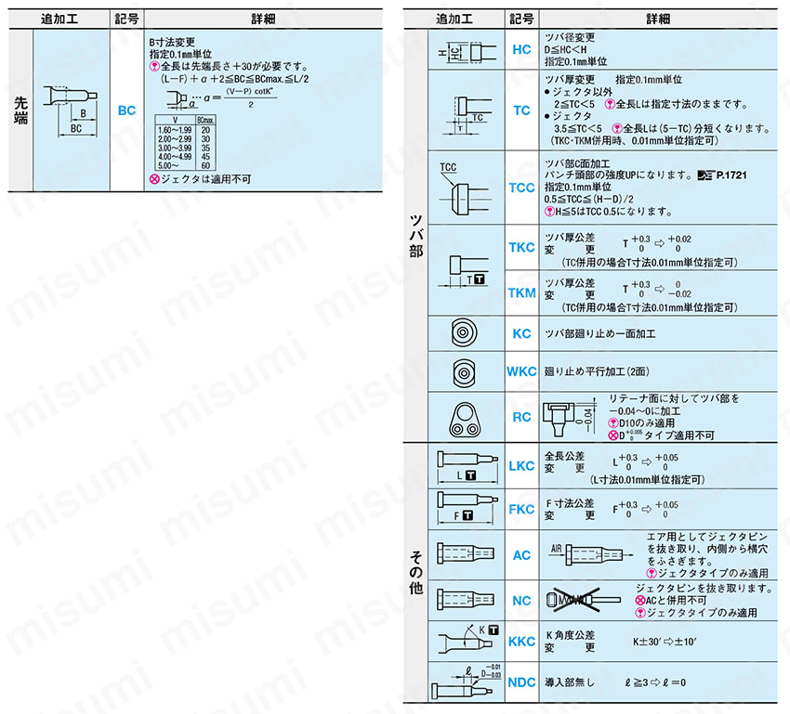The width and height of the screenshot is (790, 714).
Task: Select the TC code label
Action: (x=522, y=110)
